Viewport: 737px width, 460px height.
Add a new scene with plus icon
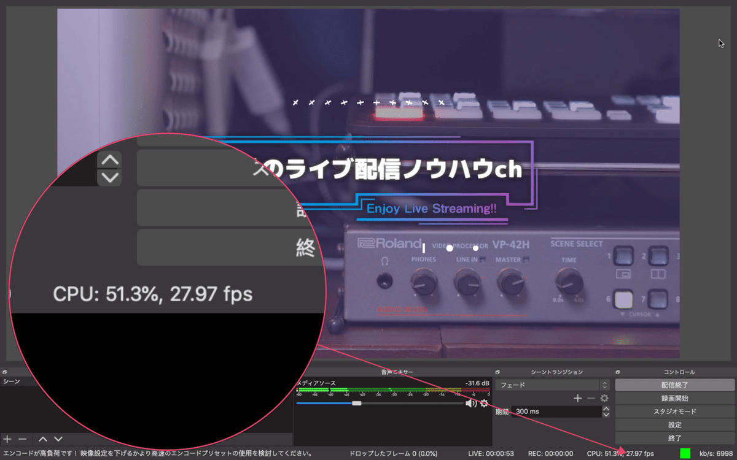[x=7, y=439]
